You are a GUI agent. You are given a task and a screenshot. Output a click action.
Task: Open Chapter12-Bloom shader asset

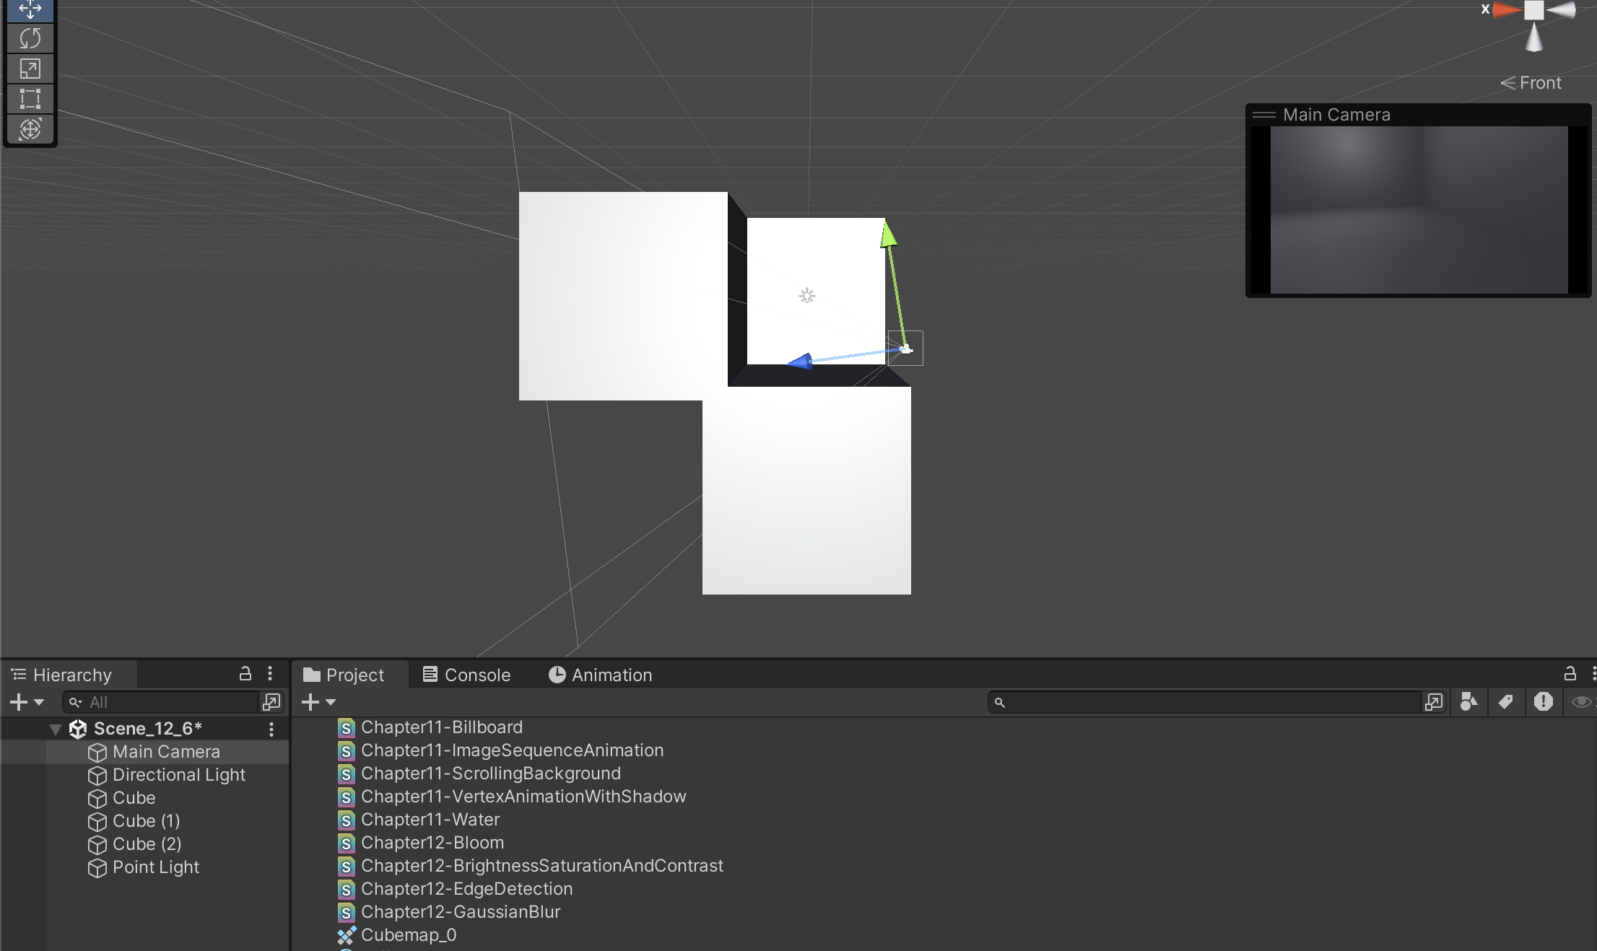pos(432,843)
